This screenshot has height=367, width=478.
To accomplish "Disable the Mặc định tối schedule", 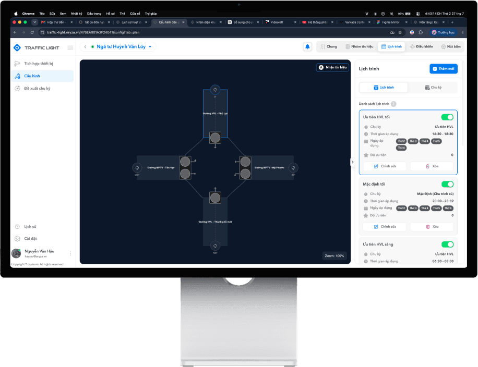I will pyautogui.click(x=447, y=184).
